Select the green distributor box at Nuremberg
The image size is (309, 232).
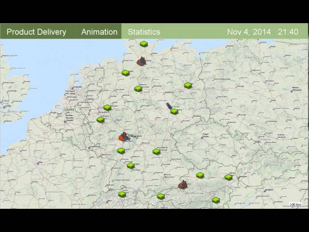click(156, 151)
